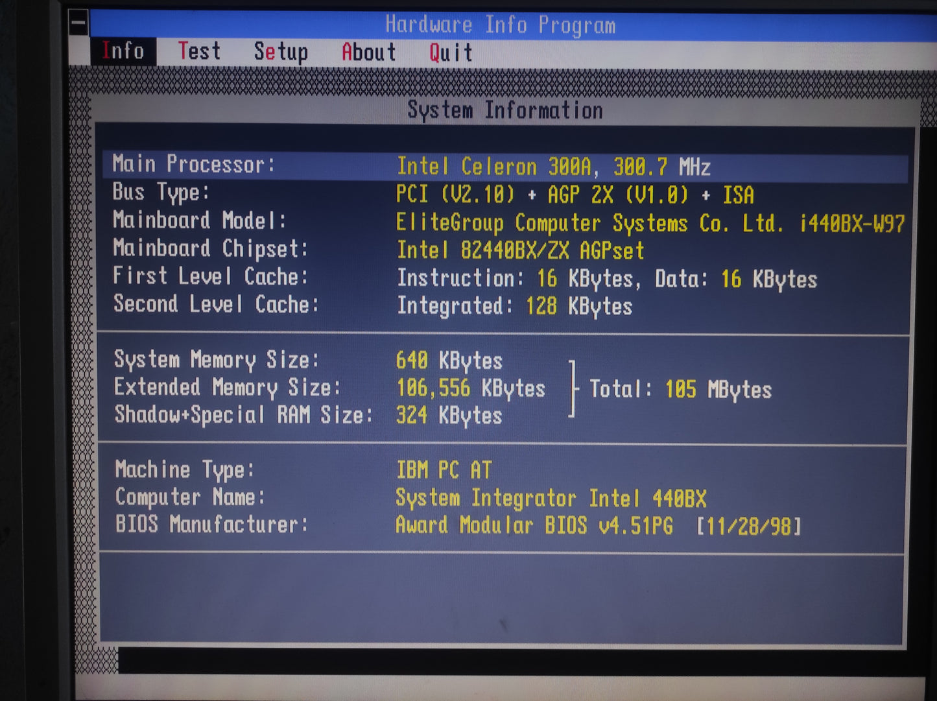Click the Mainboard Chipset line
Image resolution: width=937 pixels, height=701 pixels.
click(x=378, y=250)
